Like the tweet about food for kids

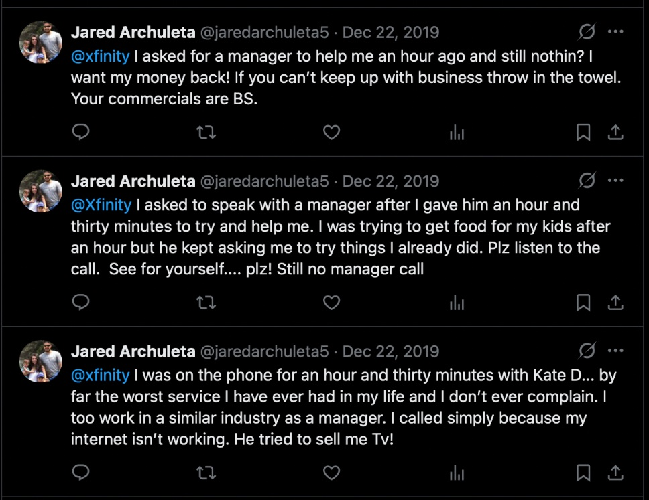[331, 303]
